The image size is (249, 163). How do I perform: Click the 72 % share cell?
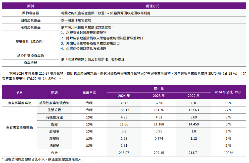[x=228, y=110]
